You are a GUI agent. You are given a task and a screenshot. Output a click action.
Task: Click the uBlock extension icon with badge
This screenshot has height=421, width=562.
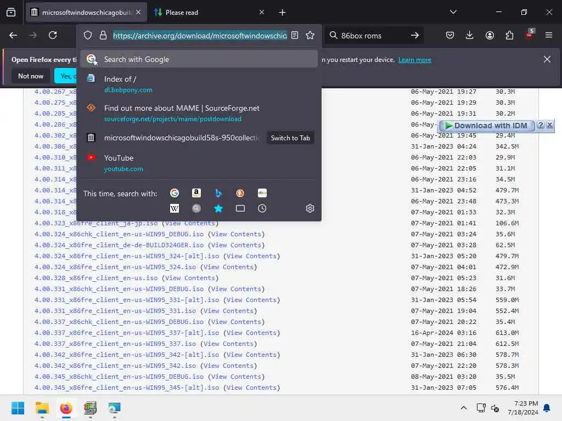click(530, 35)
